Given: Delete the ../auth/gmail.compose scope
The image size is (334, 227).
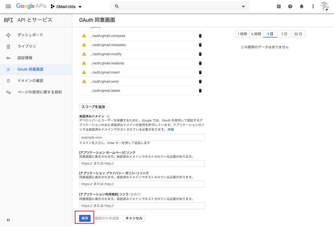Looking at the screenshot, I should coord(200,36).
